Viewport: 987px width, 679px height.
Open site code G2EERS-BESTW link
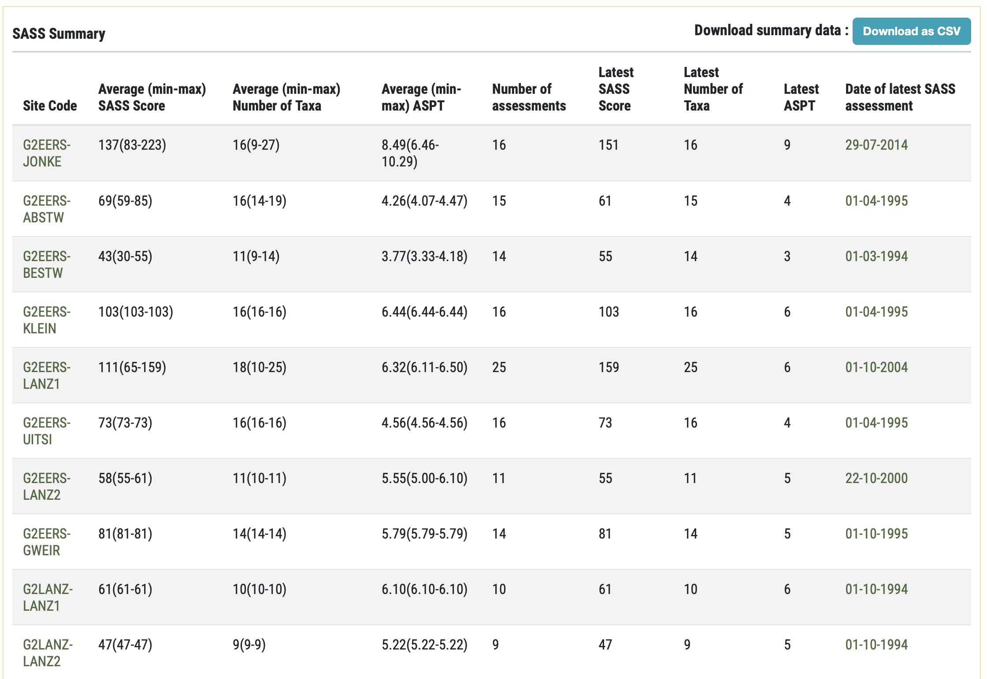(47, 265)
